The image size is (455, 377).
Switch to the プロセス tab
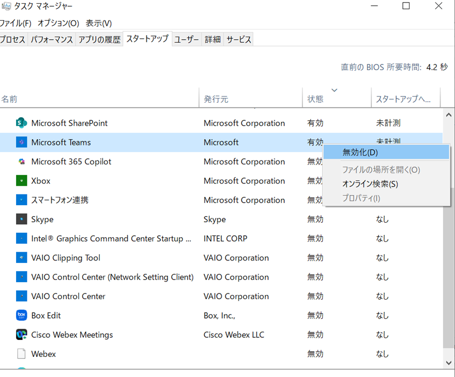coord(13,39)
